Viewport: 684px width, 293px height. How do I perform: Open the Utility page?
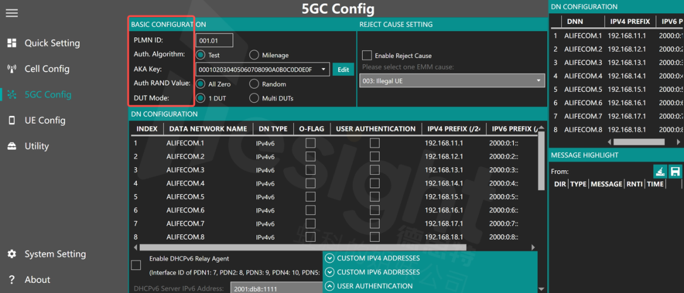coord(37,146)
